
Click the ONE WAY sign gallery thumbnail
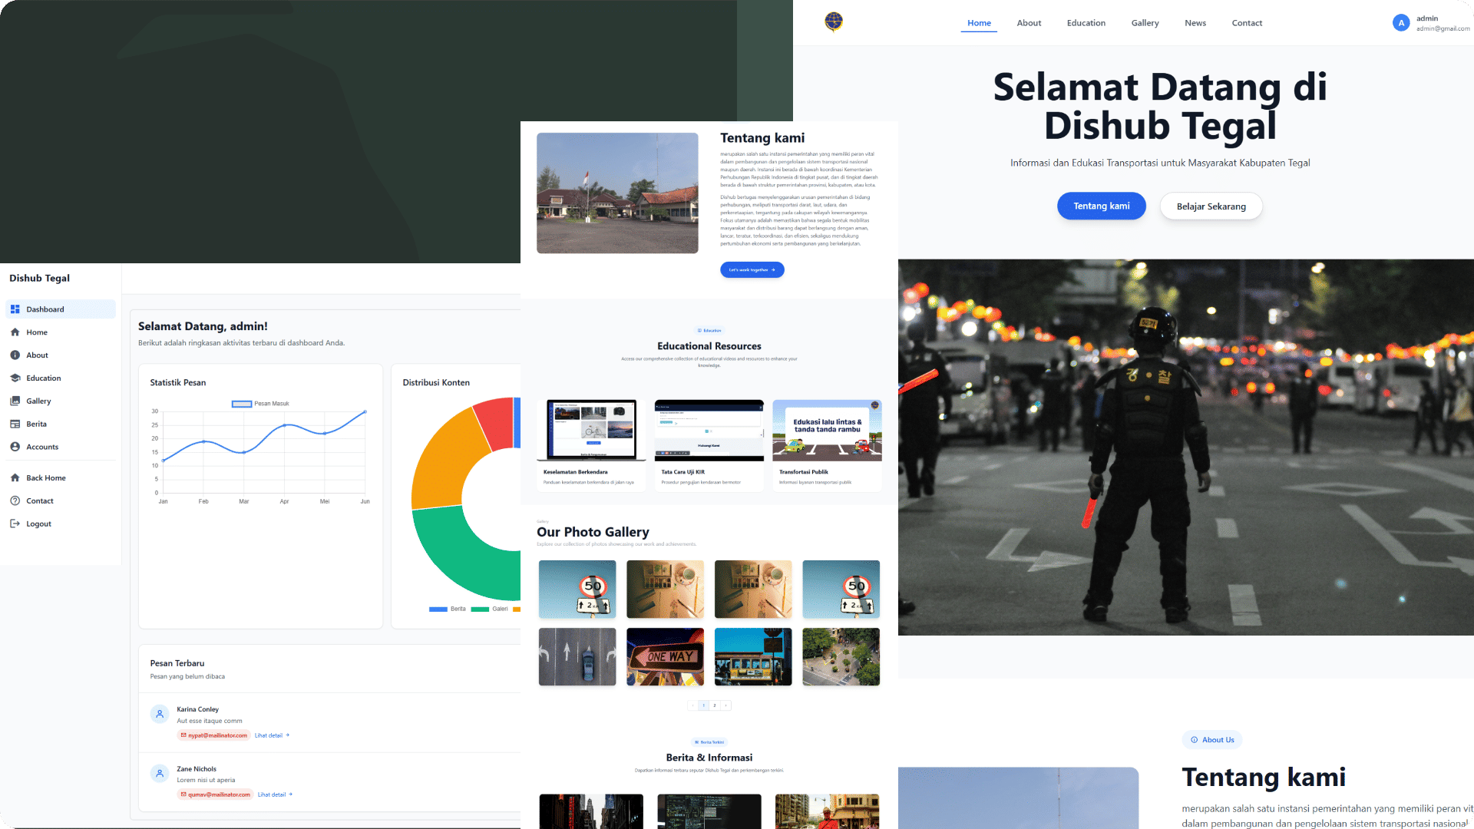tap(665, 657)
